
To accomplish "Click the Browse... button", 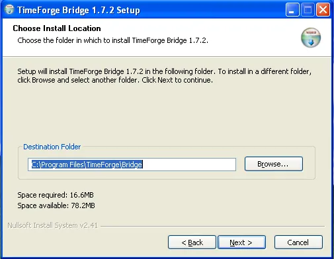I will click(x=274, y=164).
